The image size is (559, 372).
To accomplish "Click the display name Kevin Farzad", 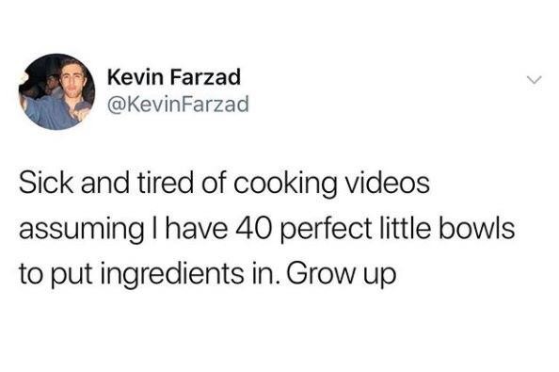I will tap(174, 77).
